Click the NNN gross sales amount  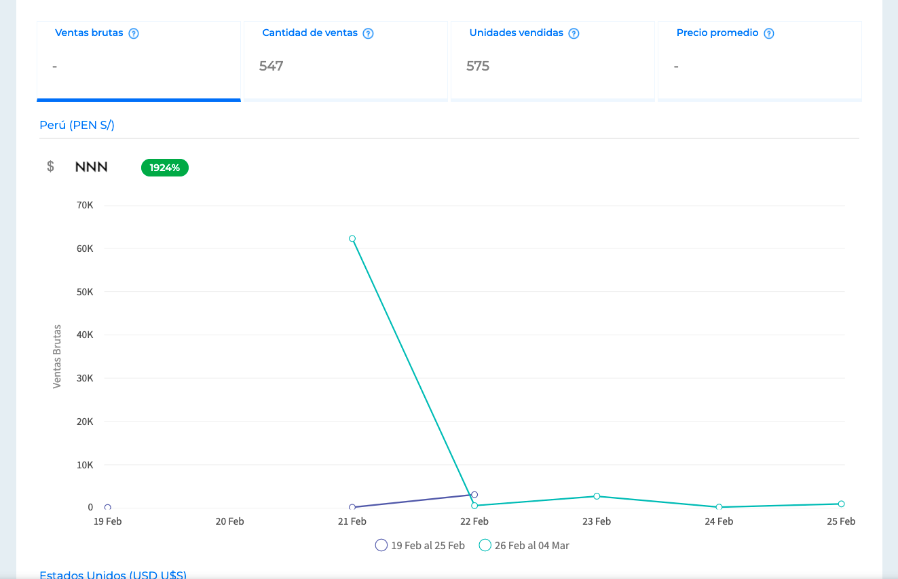(92, 167)
